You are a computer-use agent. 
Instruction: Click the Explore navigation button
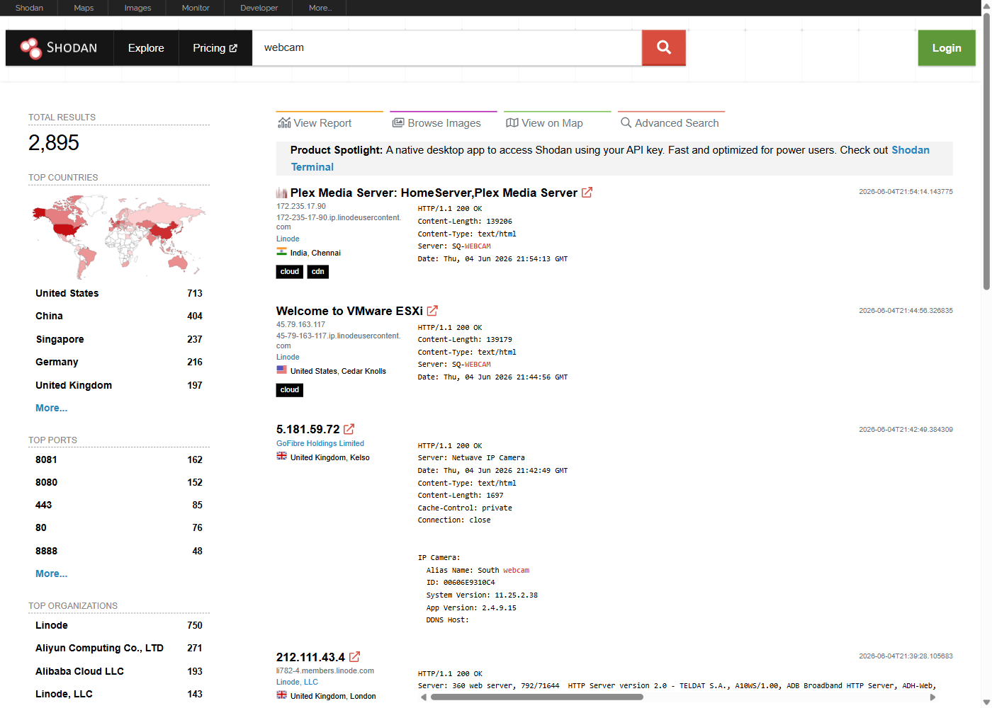click(146, 48)
